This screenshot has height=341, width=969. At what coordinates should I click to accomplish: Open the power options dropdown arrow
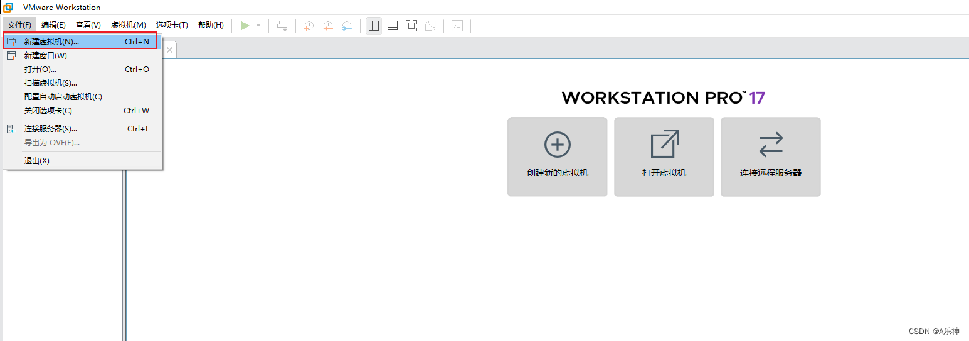coord(258,26)
